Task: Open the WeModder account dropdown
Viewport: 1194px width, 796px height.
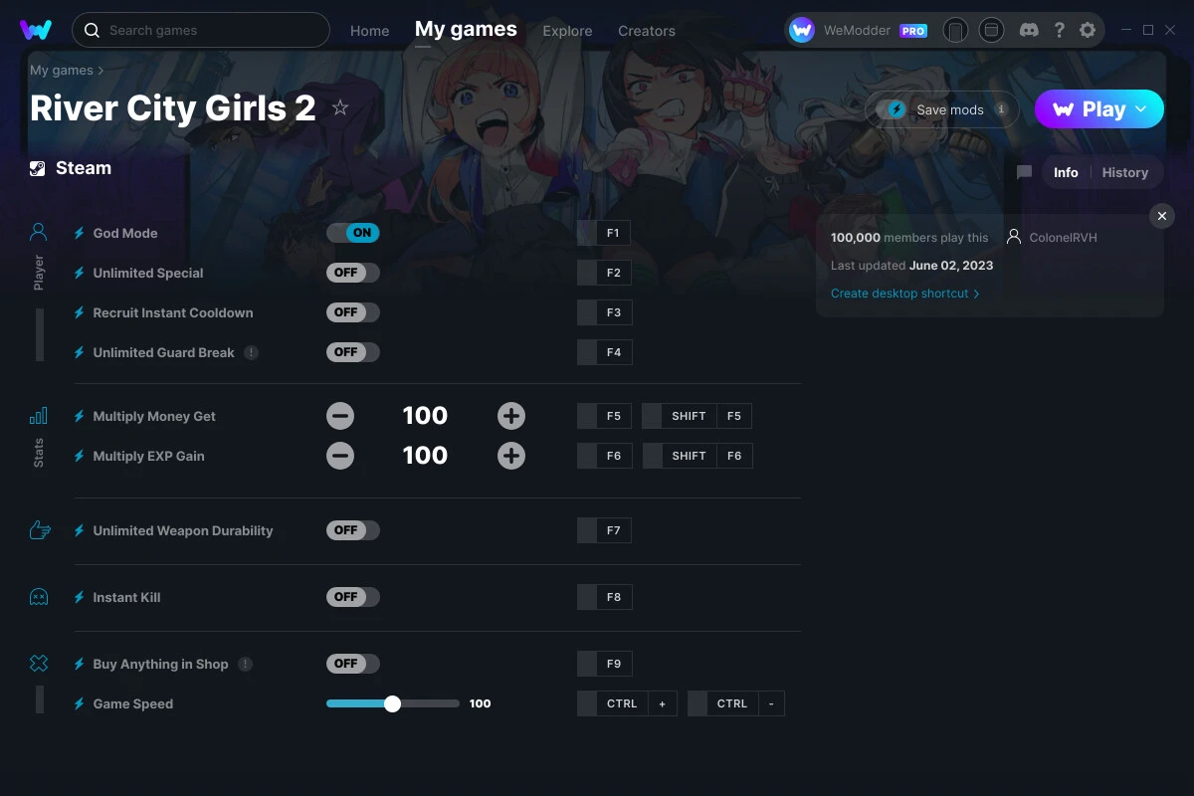Action: tap(858, 30)
